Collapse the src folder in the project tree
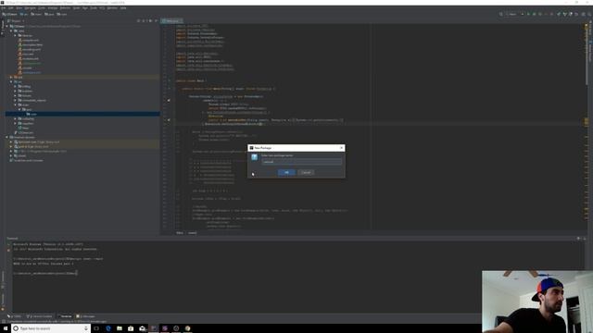The width and height of the screenshot is (593, 333). tap(11, 81)
